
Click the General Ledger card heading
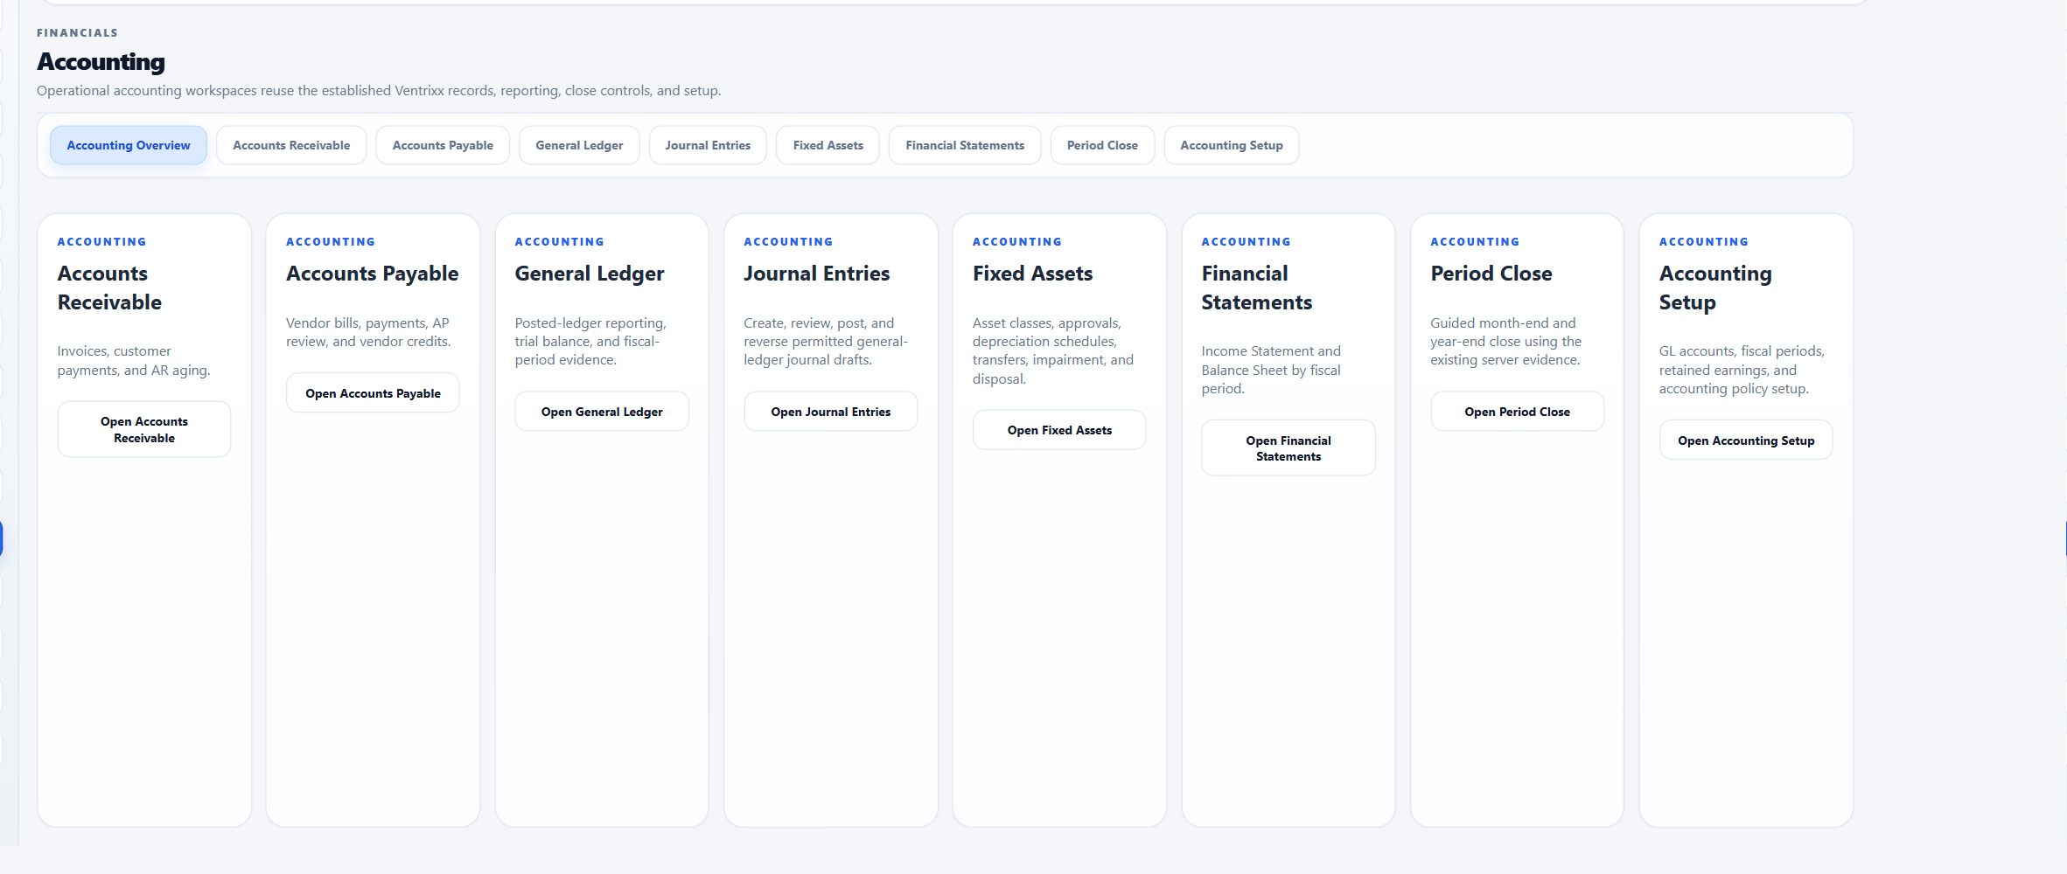click(590, 274)
